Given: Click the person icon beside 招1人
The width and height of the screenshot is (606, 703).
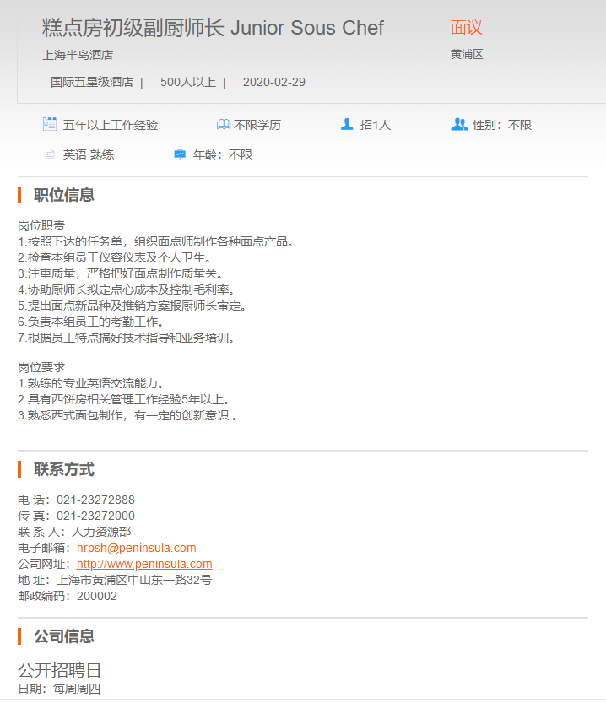Looking at the screenshot, I should (347, 124).
